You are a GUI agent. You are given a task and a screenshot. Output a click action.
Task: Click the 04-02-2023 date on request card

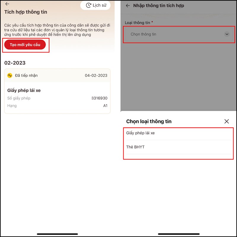pyautogui.click(x=96, y=76)
